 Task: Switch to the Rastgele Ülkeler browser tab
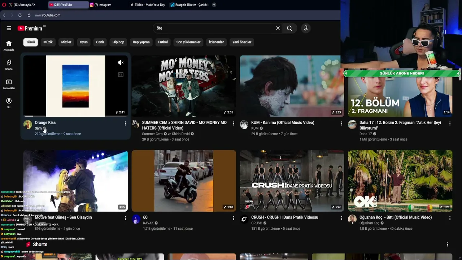pyautogui.click(x=189, y=5)
